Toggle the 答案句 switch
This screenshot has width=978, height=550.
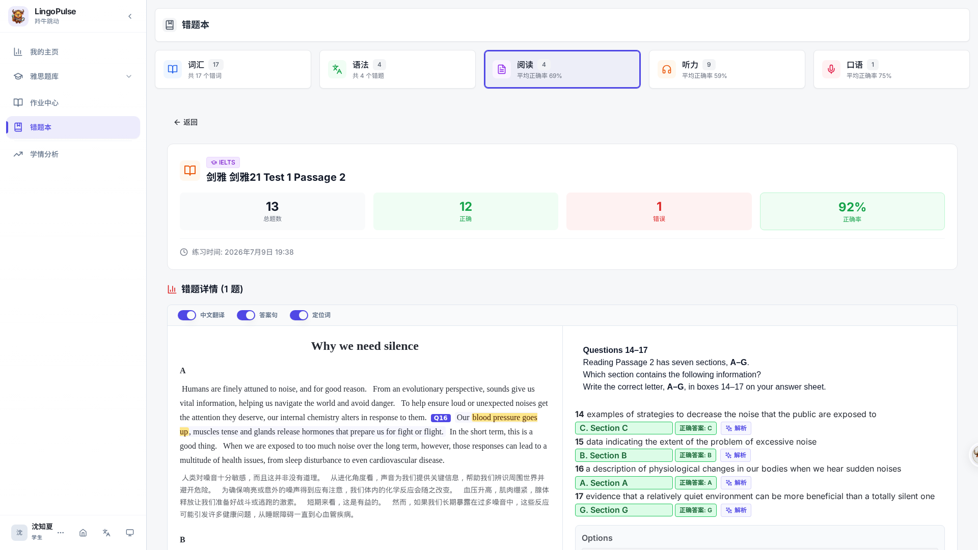(246, 315)
